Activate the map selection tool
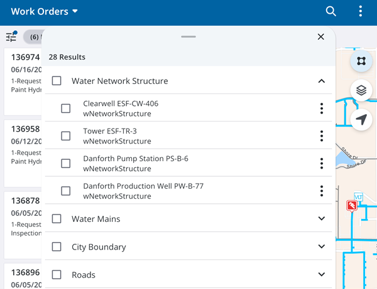 [x=361, y=61]
